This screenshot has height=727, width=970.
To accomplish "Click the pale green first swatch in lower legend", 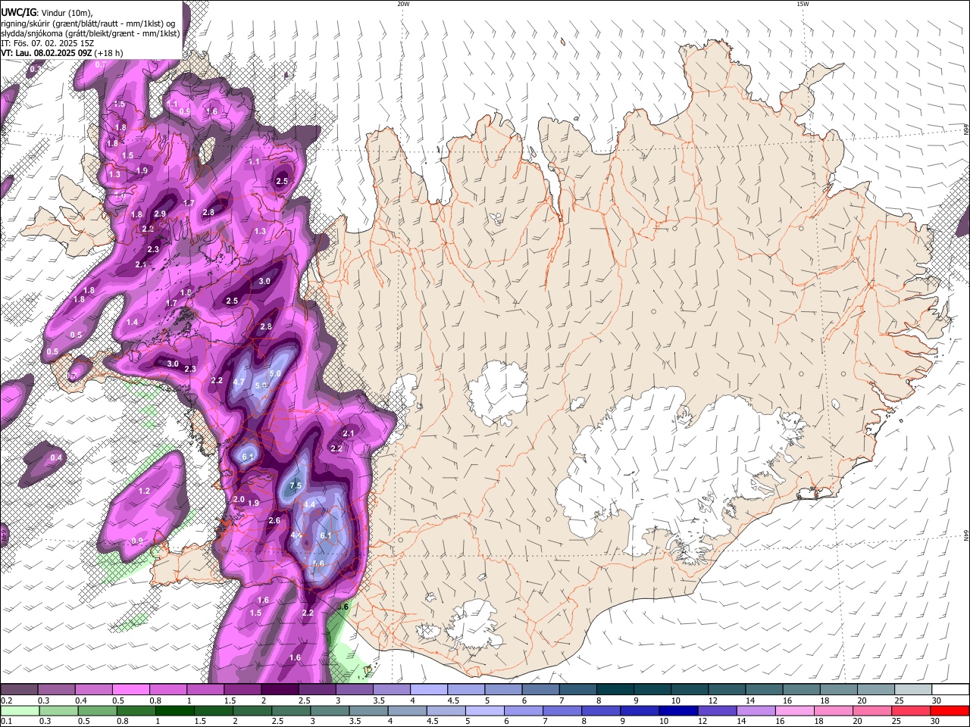I will (x=19, y=710).
